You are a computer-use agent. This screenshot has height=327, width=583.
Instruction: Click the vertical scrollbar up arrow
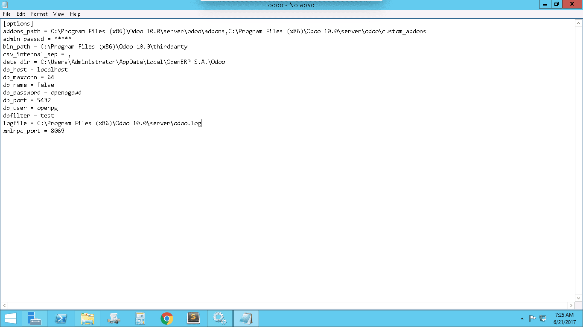click(579, 23)
